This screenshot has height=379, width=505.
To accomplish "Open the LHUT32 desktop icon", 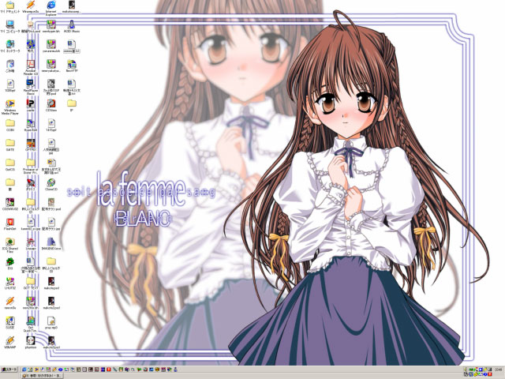I will [x=10, y=281].
